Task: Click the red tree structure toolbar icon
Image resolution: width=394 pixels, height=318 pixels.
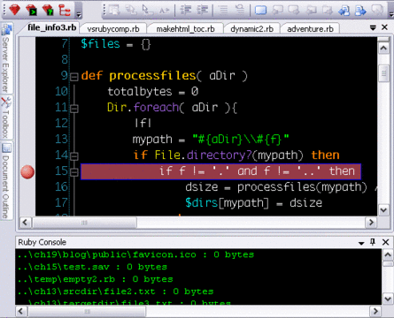Action: (65, 10)
